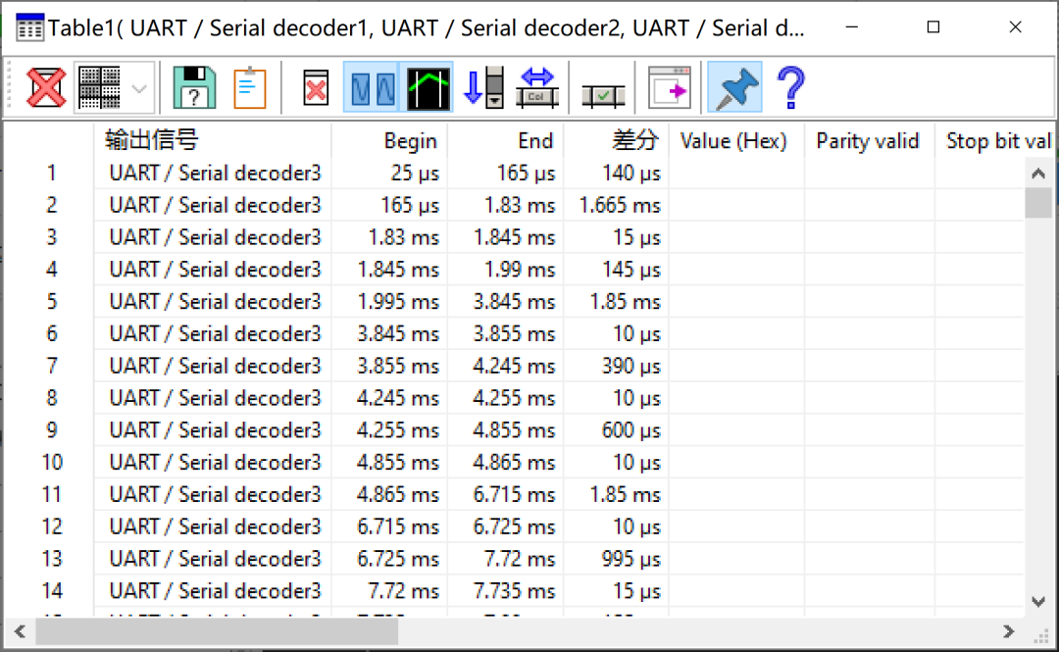Click 差分 value 995 µs
This screenshot has width=1059, height=652.
(x=630, y=559)
